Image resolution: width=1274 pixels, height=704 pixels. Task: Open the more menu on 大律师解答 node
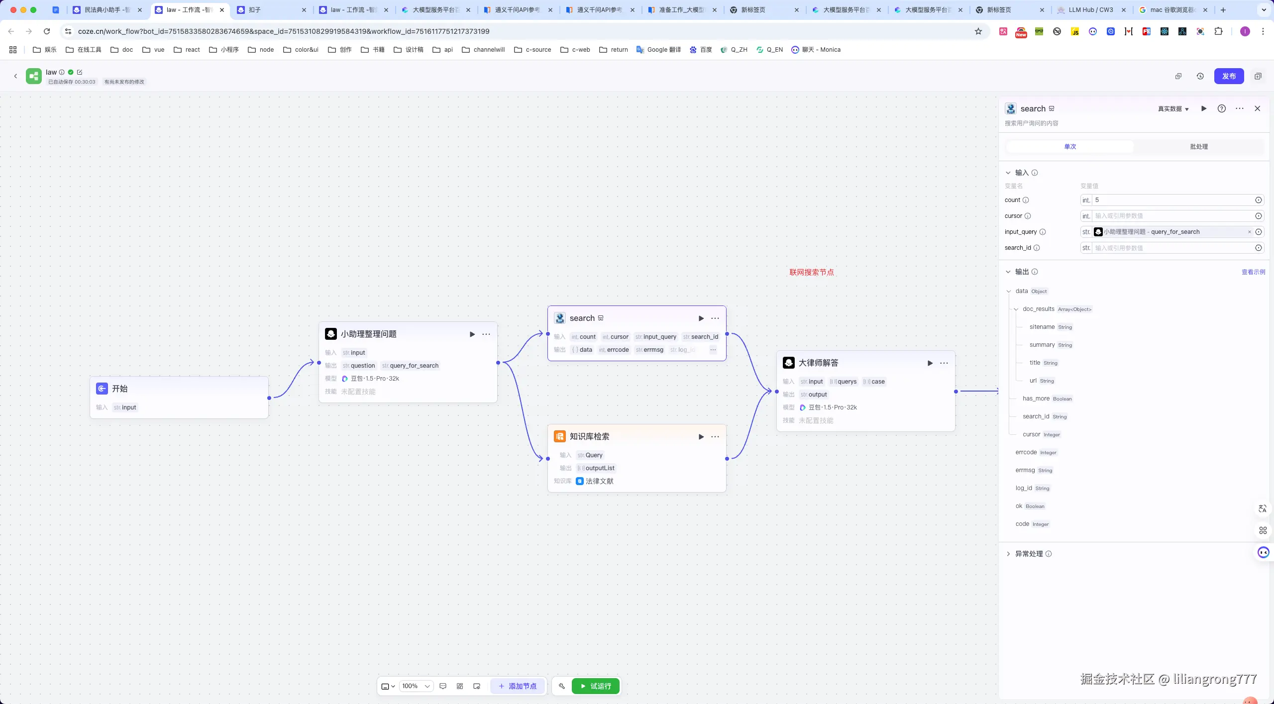tap(944, 363)
